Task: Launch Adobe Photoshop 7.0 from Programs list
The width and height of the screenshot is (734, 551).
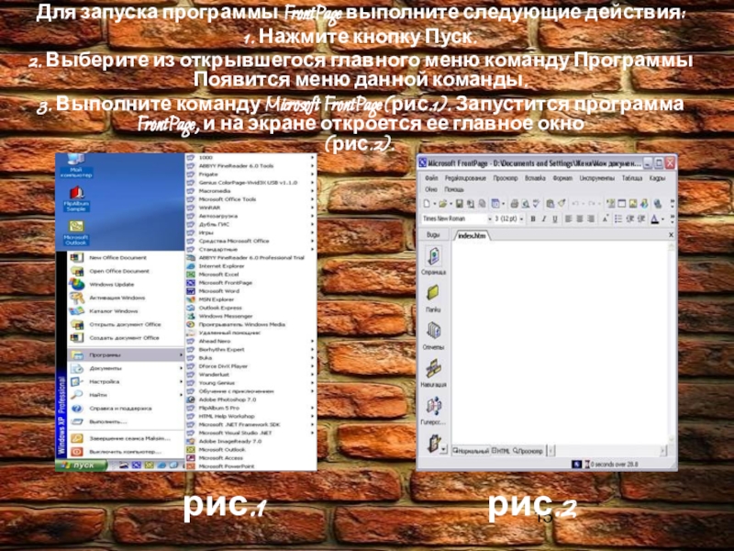Action: pyautogui.click(x=250, y=399)
